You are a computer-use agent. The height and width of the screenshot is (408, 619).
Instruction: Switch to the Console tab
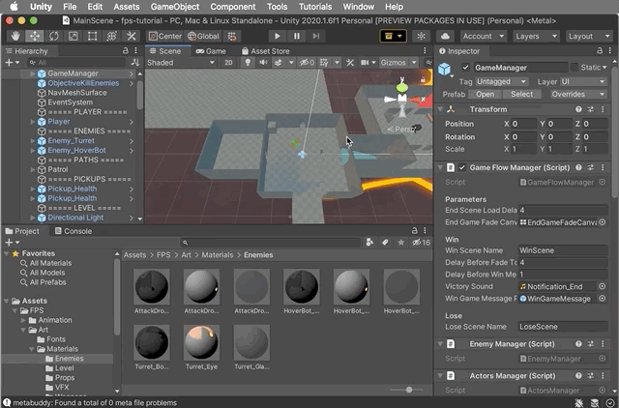pos(73,231)
